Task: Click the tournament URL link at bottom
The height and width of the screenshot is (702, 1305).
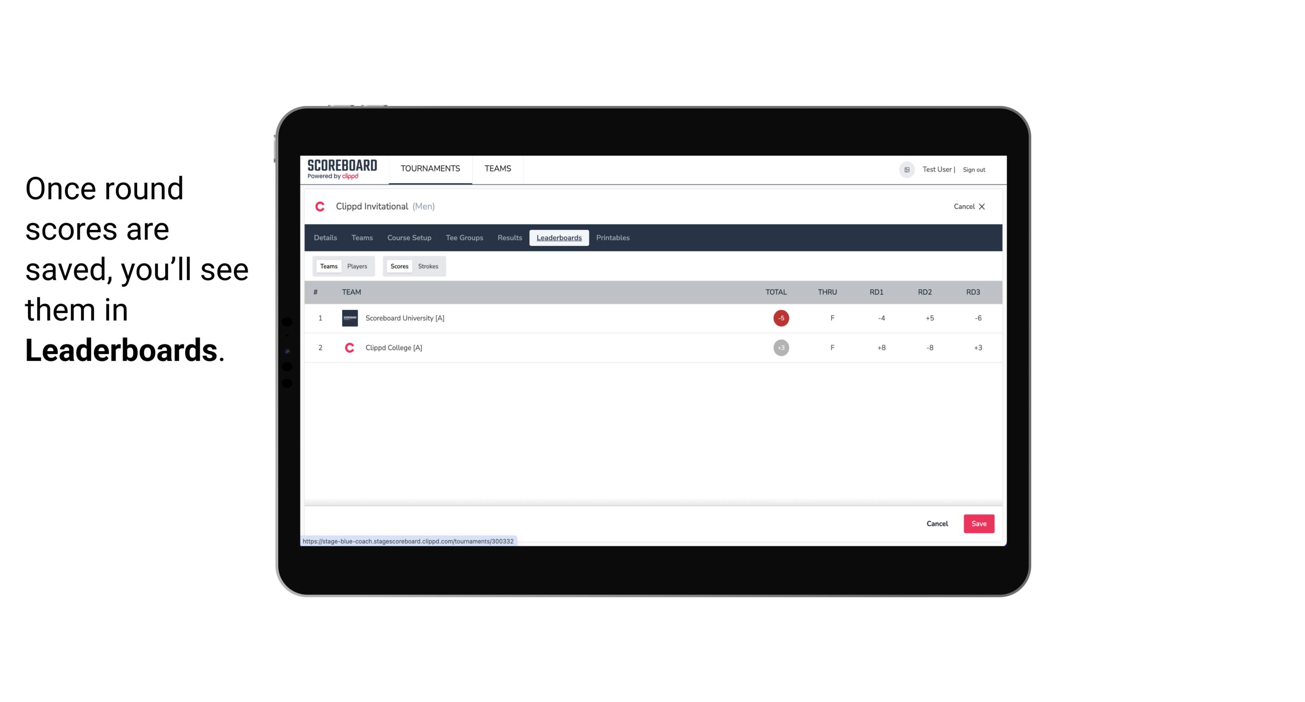Action: point(408,541)
